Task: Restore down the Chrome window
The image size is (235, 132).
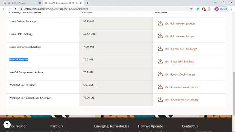Action: point(223,3)
